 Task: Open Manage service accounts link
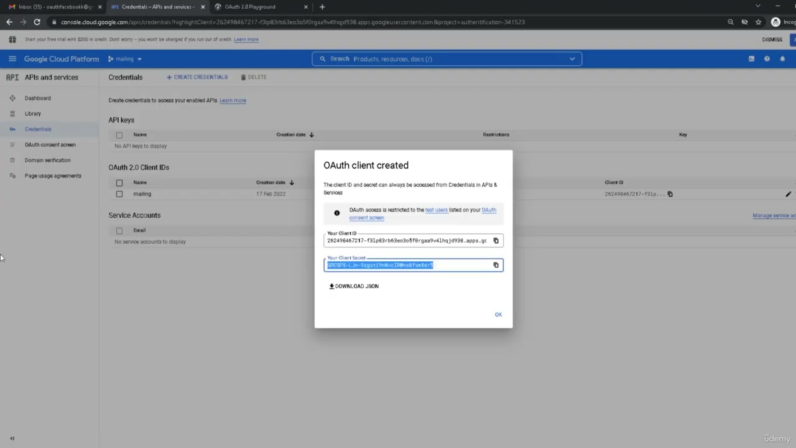(774, 215)
